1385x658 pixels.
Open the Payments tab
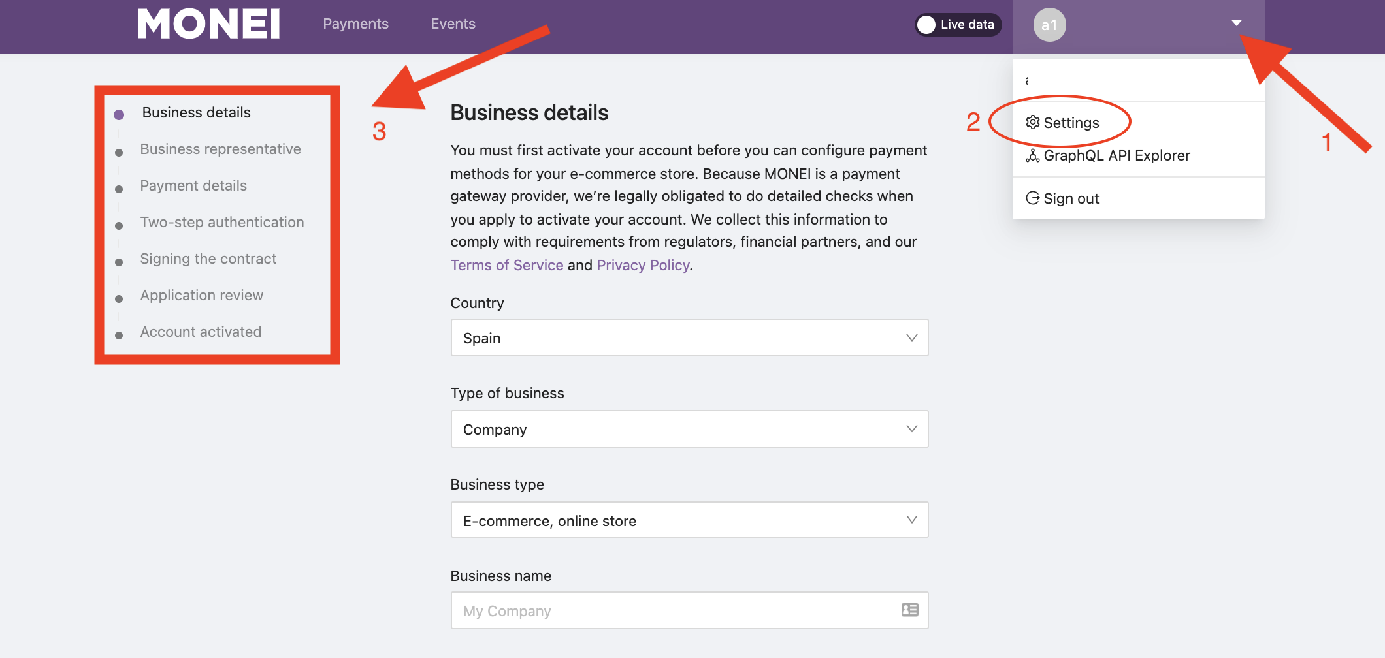coord(355,24)
